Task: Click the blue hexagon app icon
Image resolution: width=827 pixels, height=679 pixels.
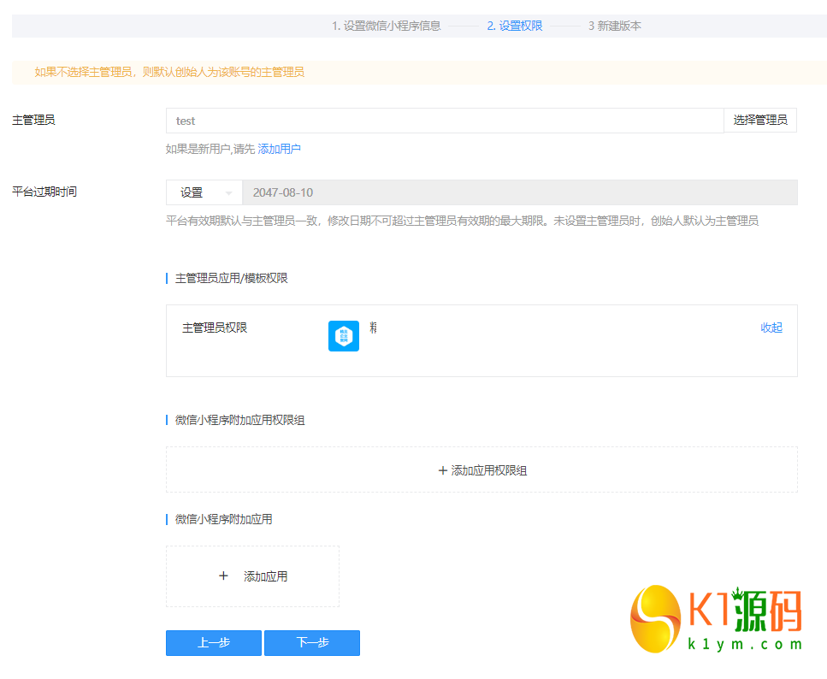Action: 343,336
